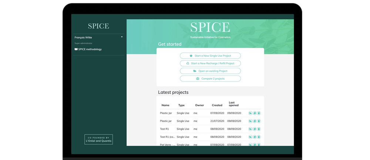Image resolution: width=370 pixels, height=160 pixels.
Task: Click the folder icon in the Test R1 (co... row
Action: (250, 137)
